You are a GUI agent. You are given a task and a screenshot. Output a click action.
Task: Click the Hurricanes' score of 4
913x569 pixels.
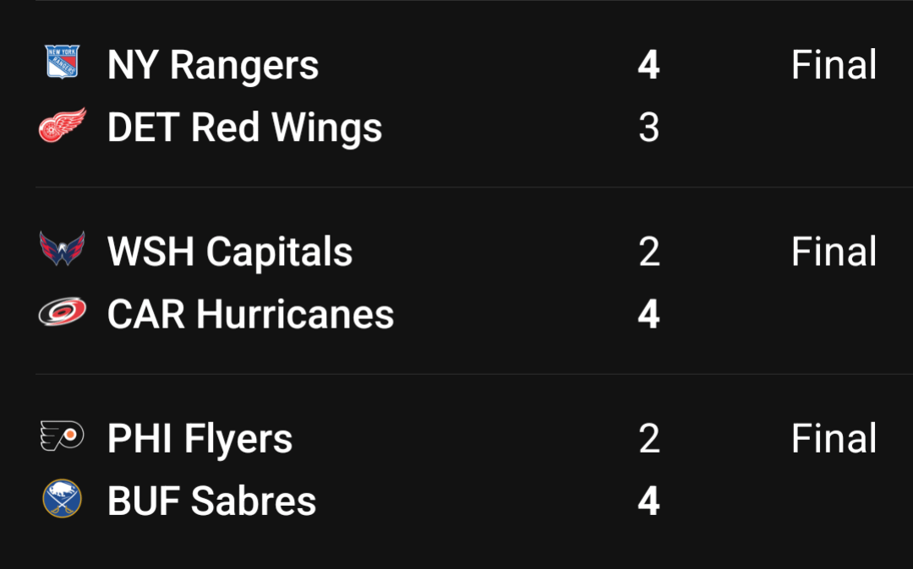(648, 314)
